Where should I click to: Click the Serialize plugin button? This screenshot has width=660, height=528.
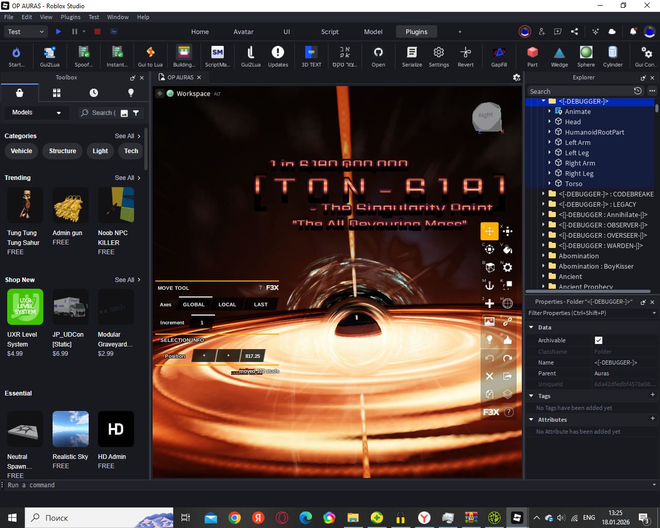tap(412, 56)
